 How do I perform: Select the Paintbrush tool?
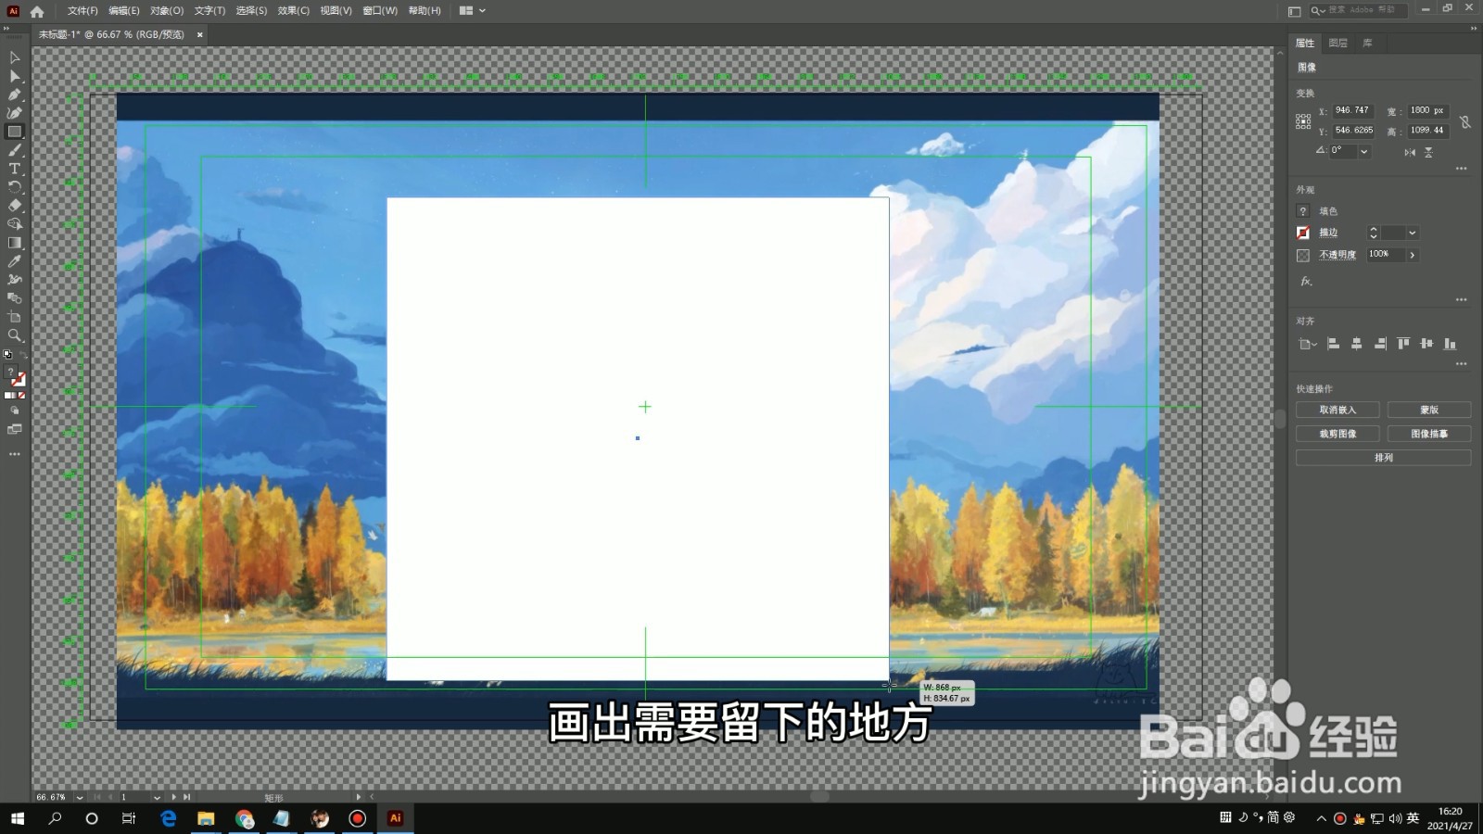[15, 150]
